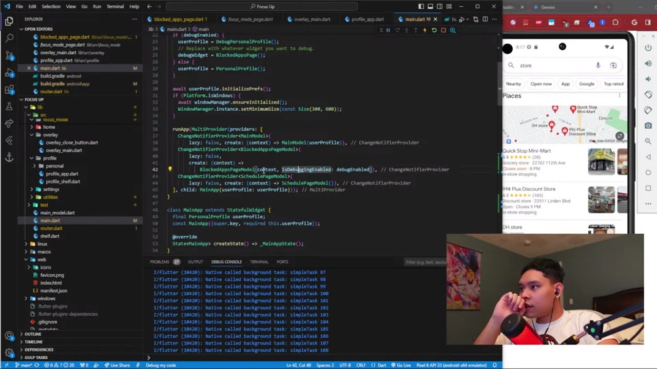Image resolution: width=657 pixels, height=369 pixels.
Task: Stop the debug session
Action: point(443,30)
